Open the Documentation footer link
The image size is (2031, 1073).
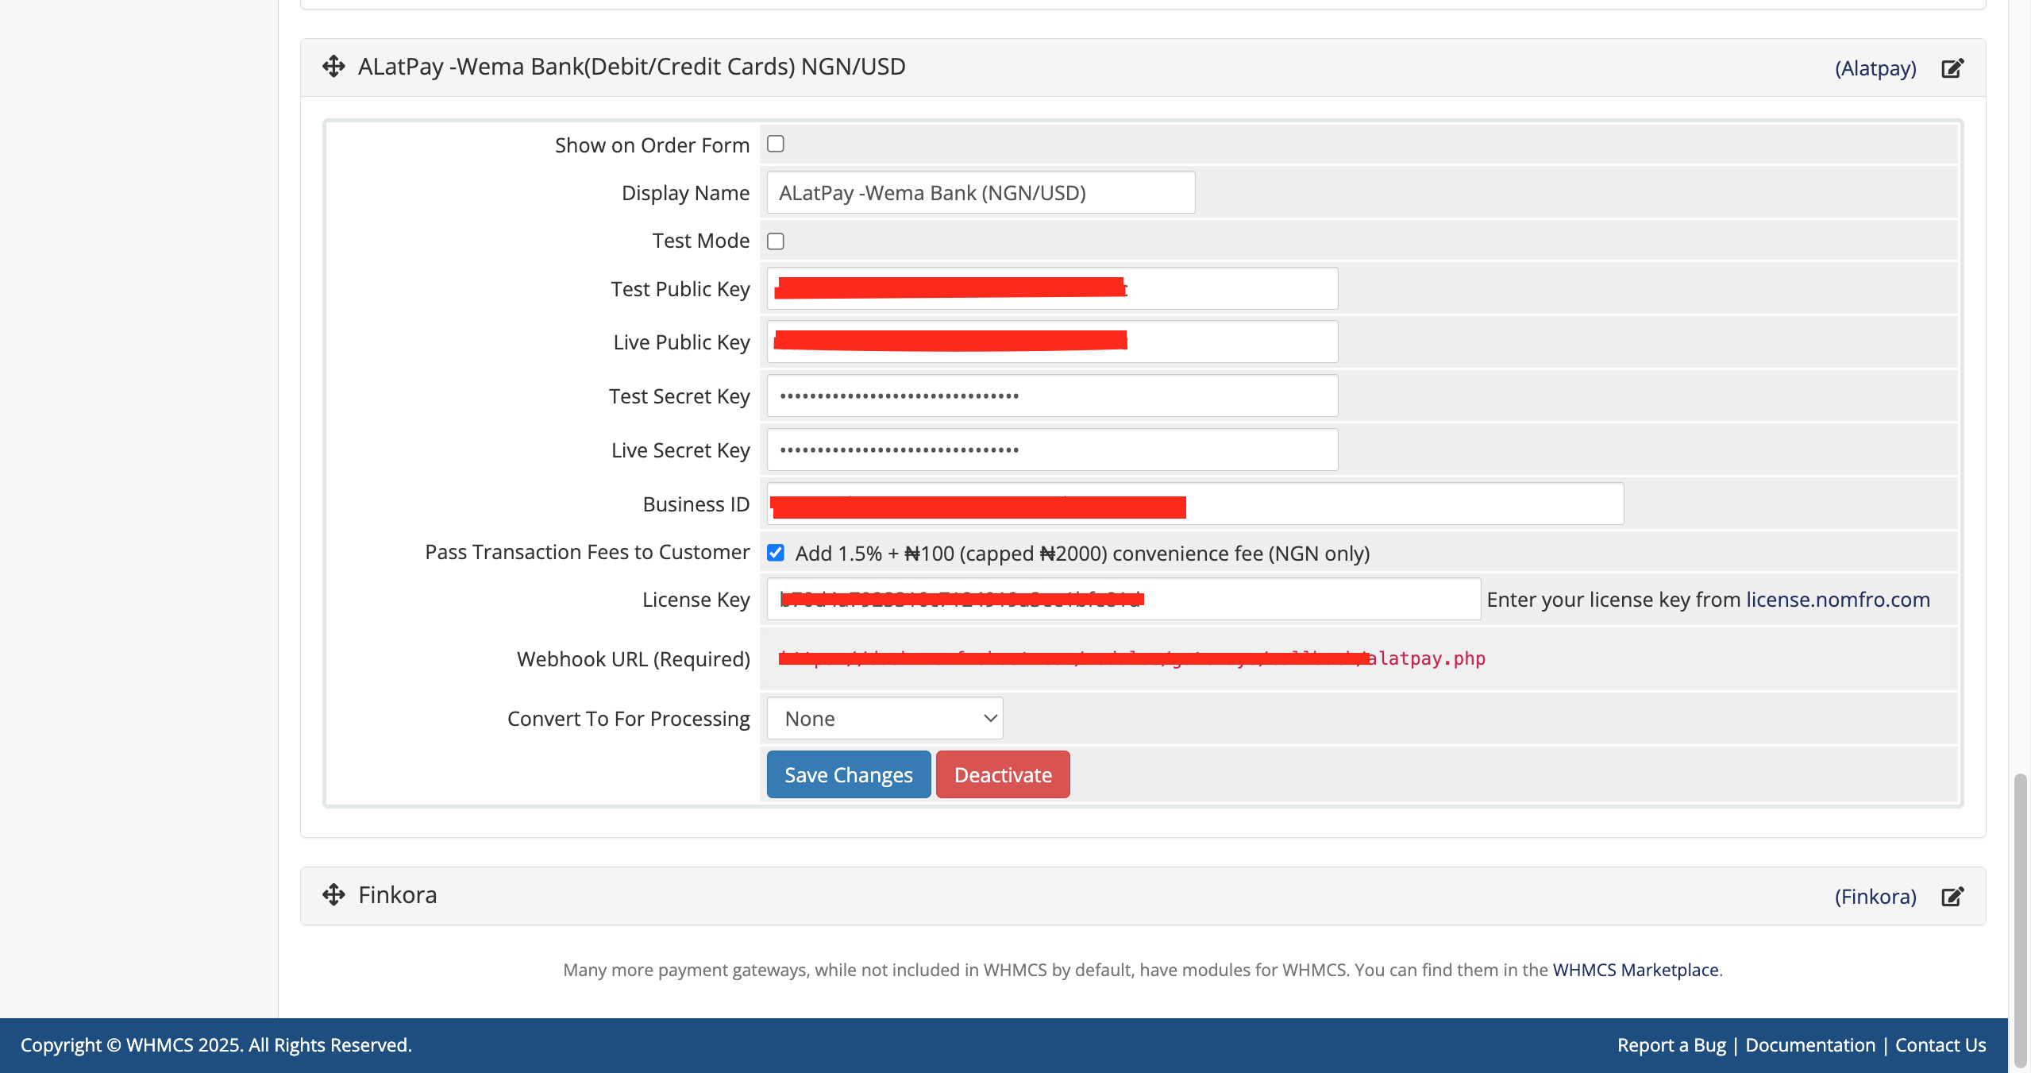[1809, 1045]
